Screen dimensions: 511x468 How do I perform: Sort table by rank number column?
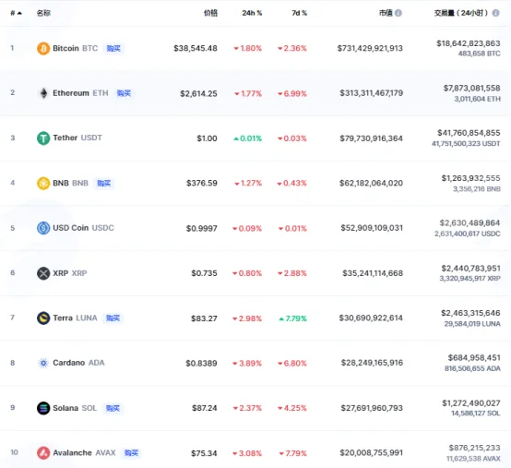pyautogui.click(x=16, y=13)
